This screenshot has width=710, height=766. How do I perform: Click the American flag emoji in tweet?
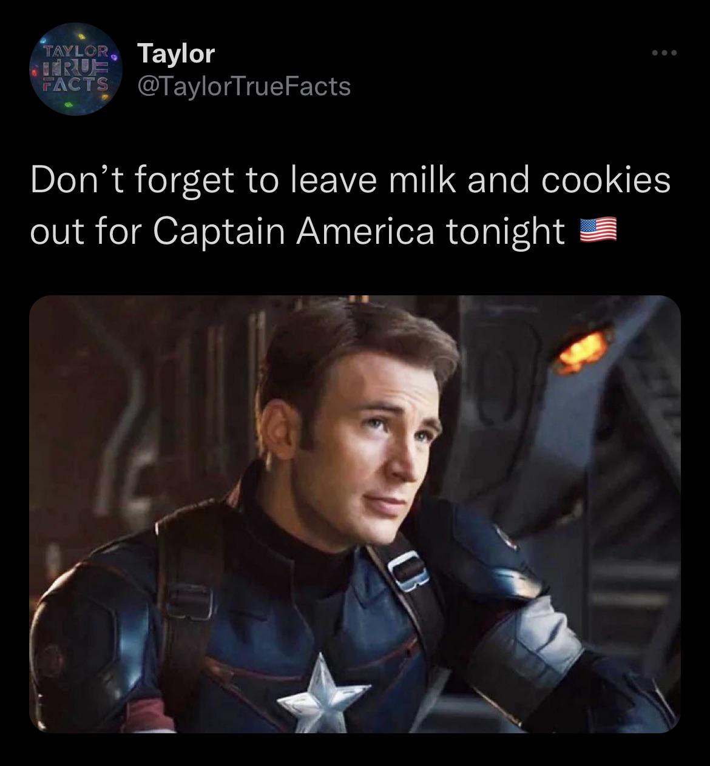pos(599,231)
